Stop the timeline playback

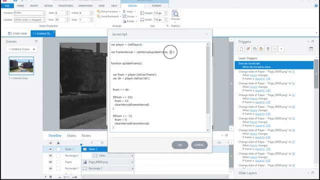coord(50,176)
